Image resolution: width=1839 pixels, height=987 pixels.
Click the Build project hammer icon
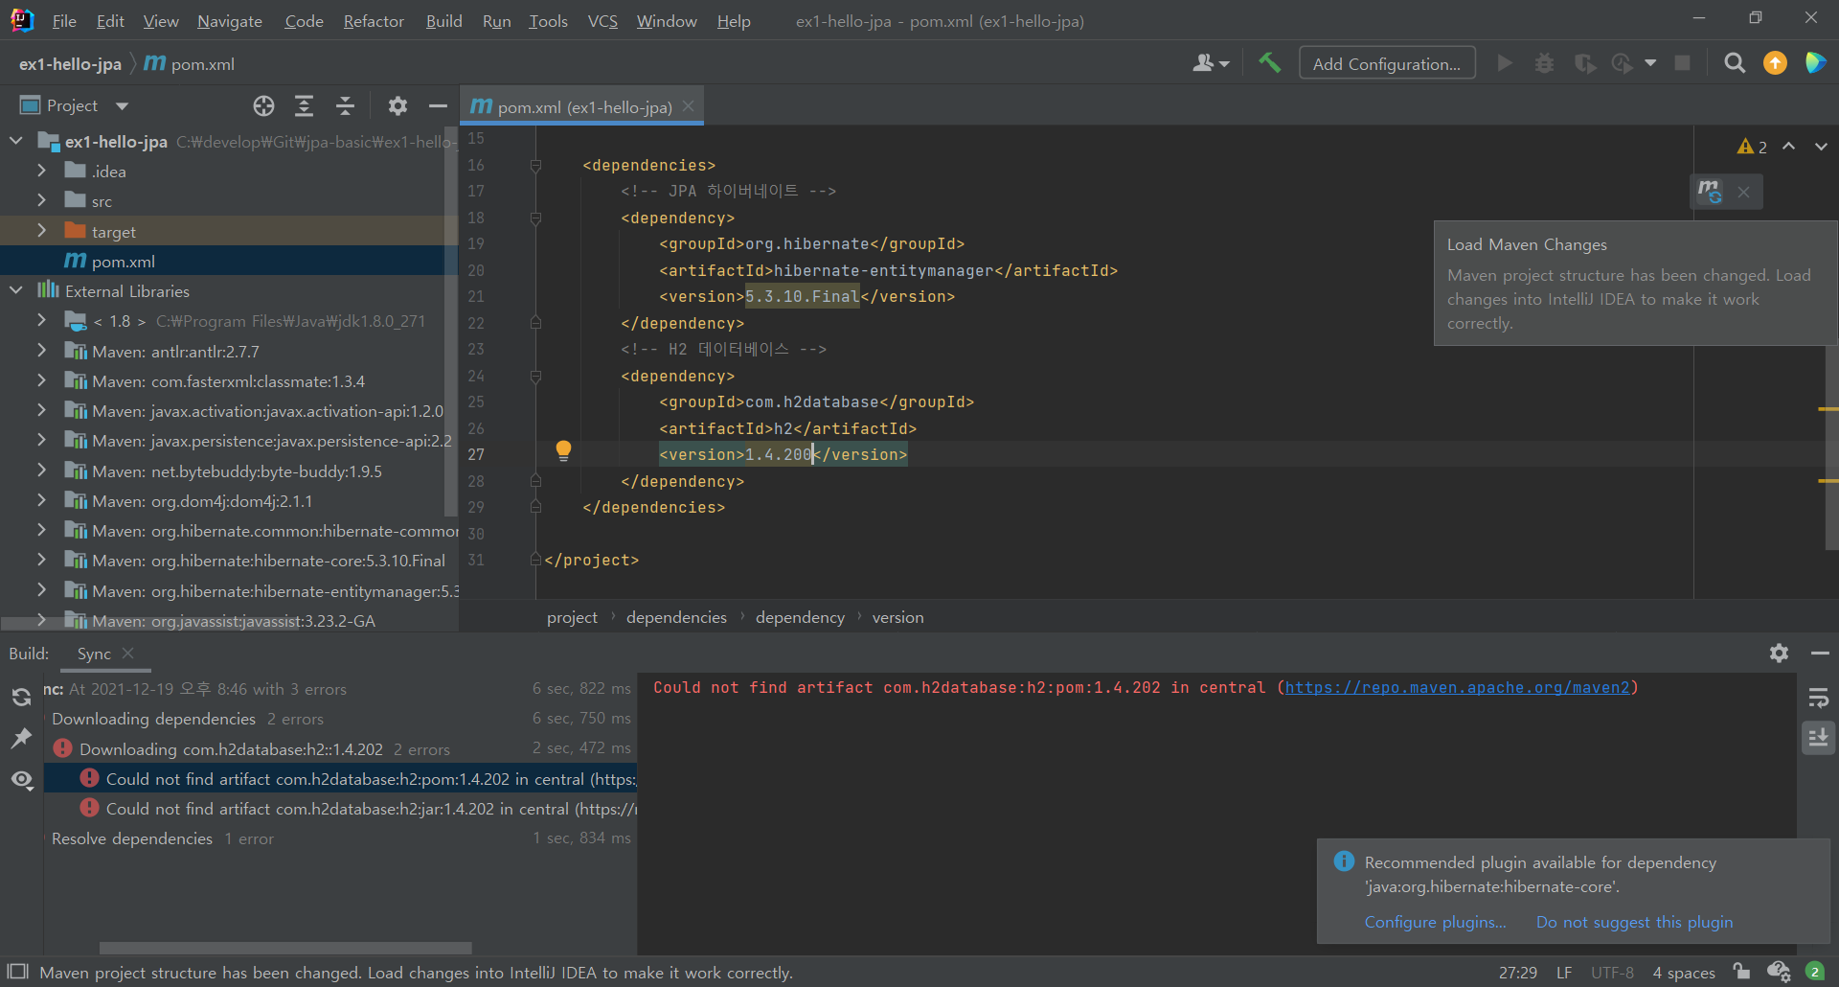[1269, 63]
